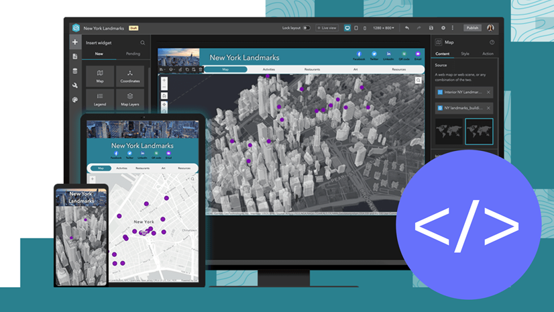Viewport: 554px width, 312px height.
Task: Click LinkedIn share icon in desktop canvas header
Action: 388,56
